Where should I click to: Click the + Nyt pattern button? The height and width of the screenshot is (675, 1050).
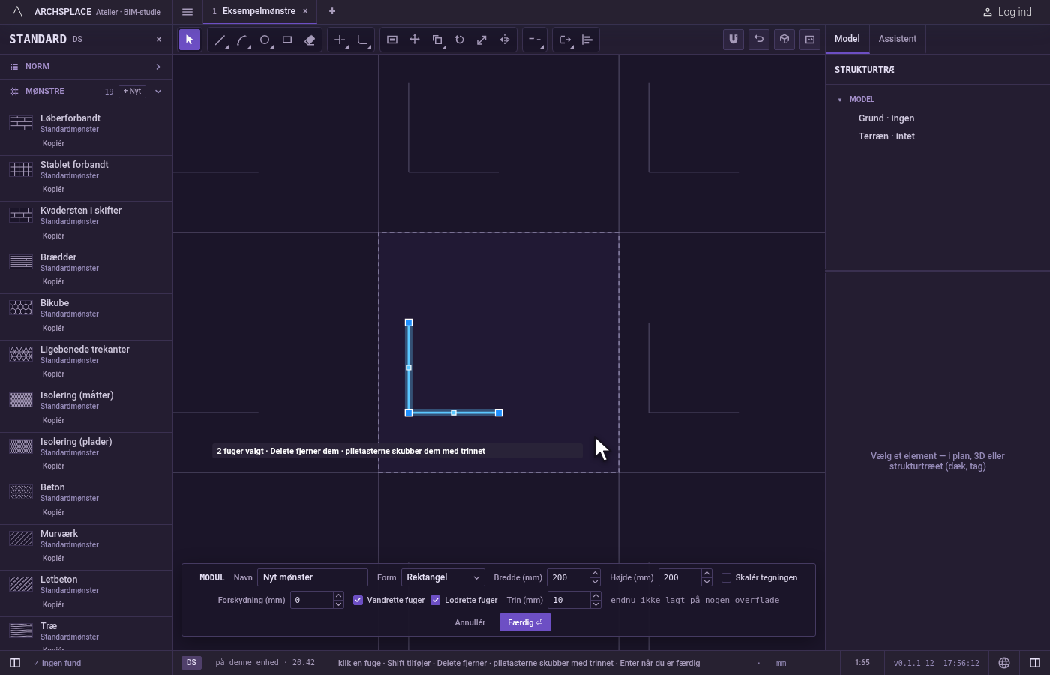point(132,91)
